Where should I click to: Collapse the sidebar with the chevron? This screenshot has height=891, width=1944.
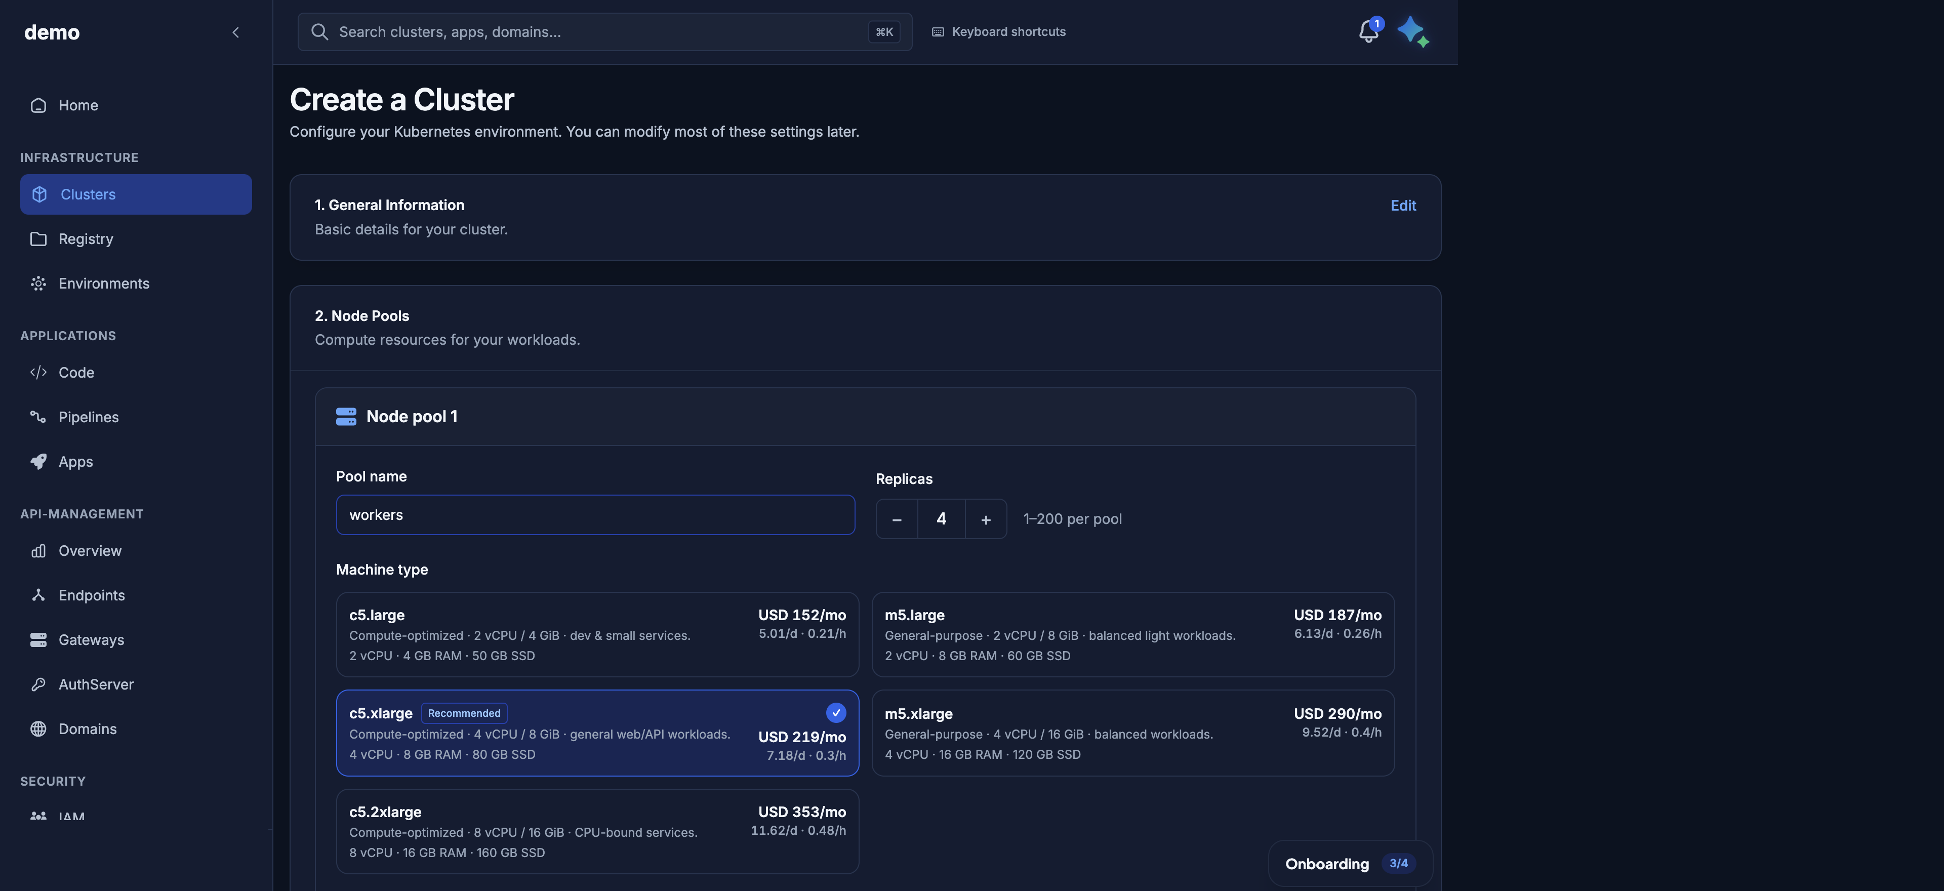(x=235, y=32)
